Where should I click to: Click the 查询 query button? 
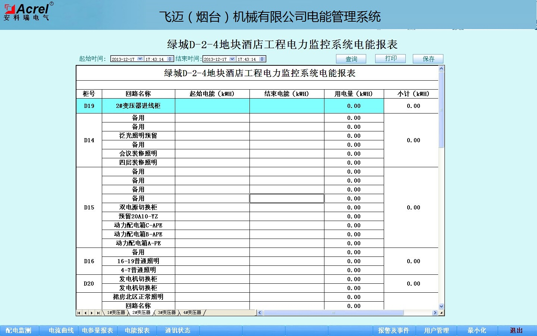(351, 59)
